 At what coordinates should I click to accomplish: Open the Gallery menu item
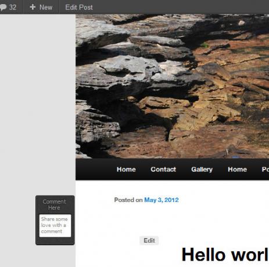[202, 169]
